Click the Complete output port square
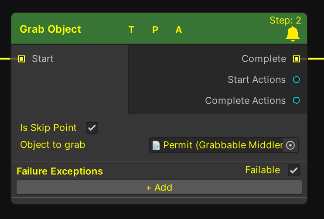The width and height of the screenshot is (324, 219). tap(297, 58)
